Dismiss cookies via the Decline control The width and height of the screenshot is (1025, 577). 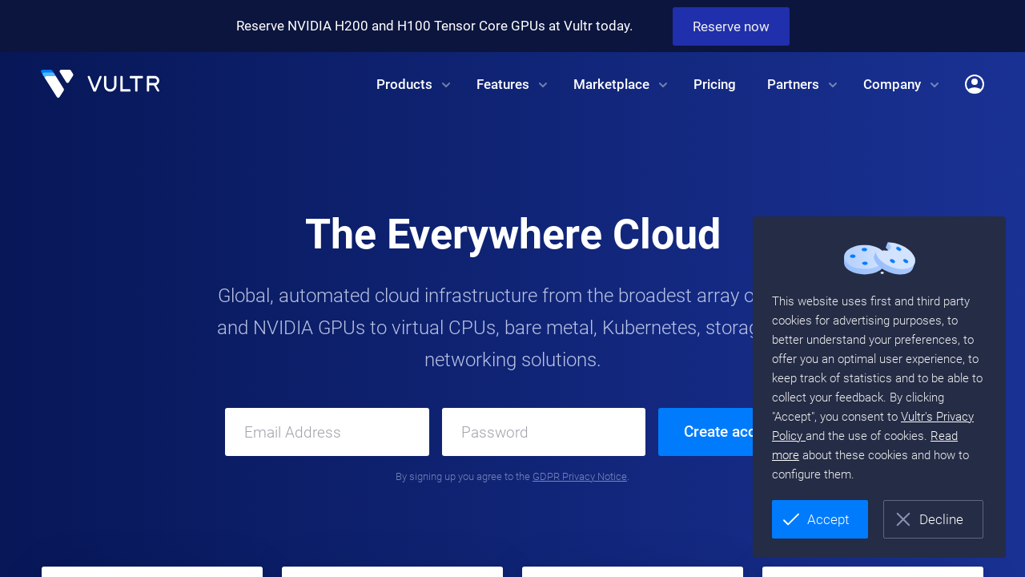pyautogui.click(x=933, y=519)
